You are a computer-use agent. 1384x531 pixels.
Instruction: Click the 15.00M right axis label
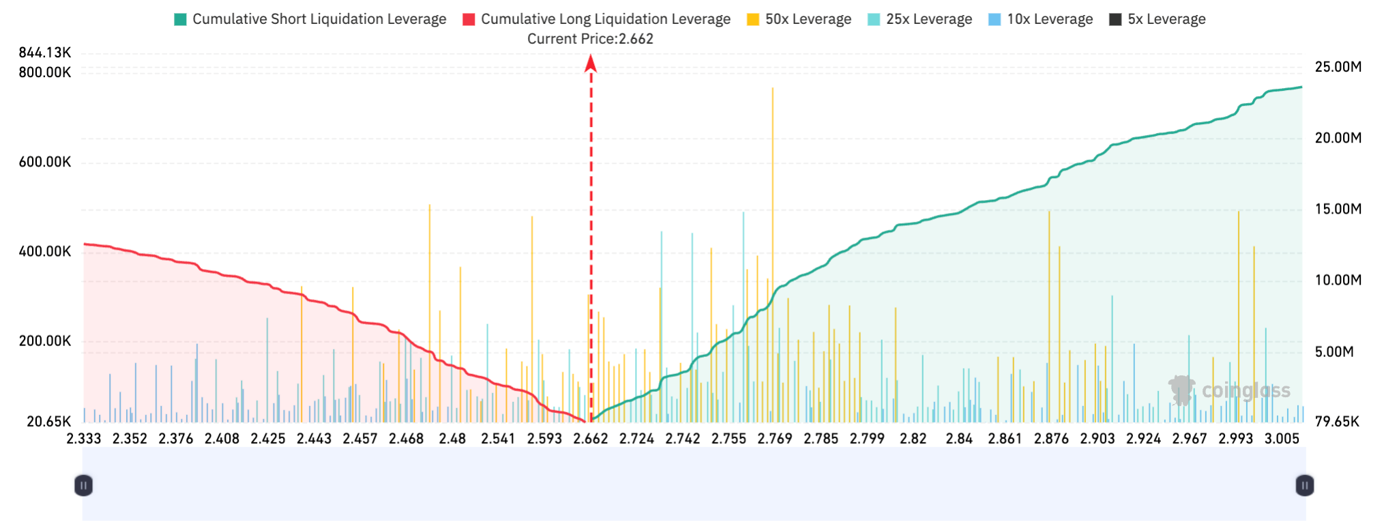pyautogui.click(x=1338, y=209)
